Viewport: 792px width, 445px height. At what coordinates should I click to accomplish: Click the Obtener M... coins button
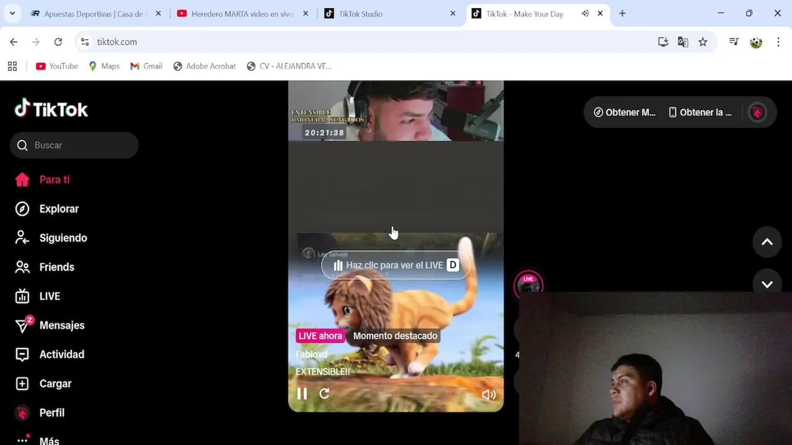point(624,112)
